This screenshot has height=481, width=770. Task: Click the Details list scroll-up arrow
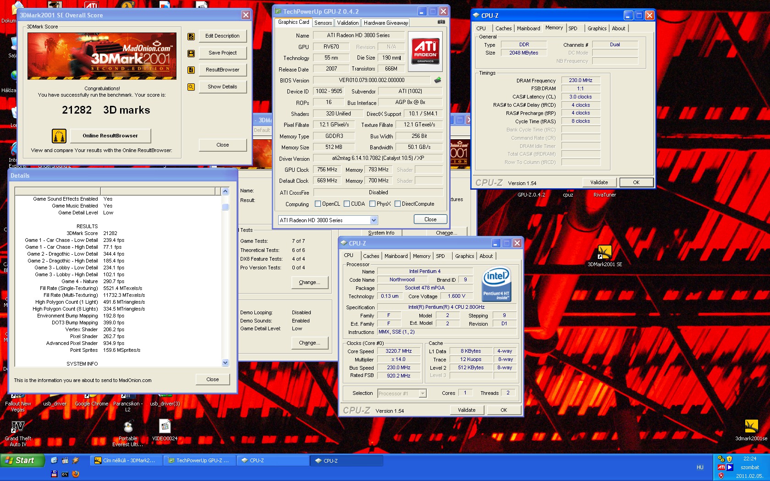225,191
